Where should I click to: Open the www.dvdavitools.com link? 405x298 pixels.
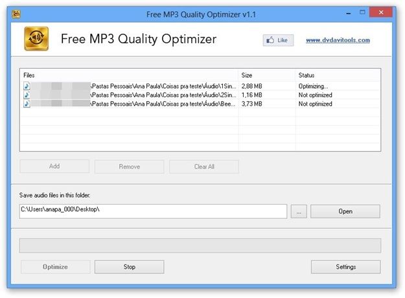tap(338, 40)
